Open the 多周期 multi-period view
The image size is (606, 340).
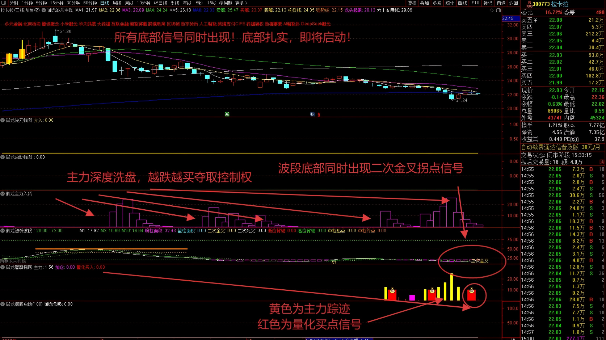[226, 3]
